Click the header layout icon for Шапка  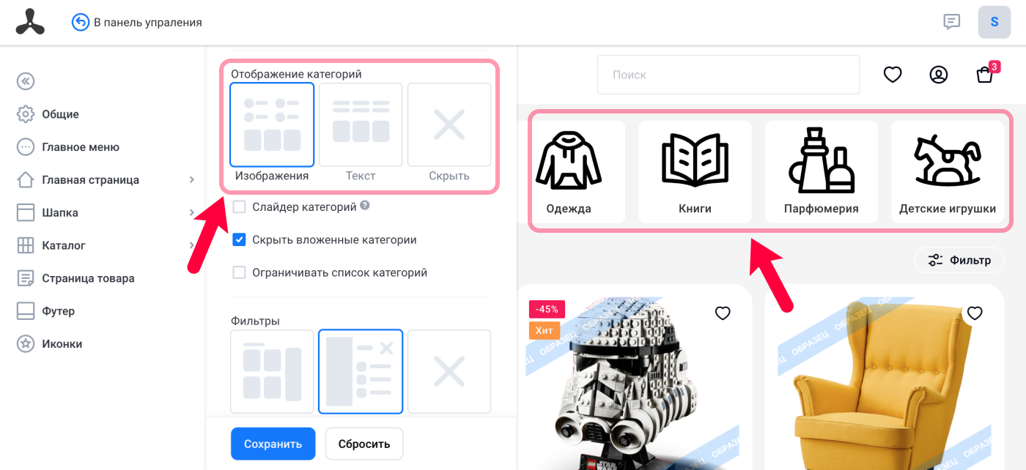[x=26, y=213]
